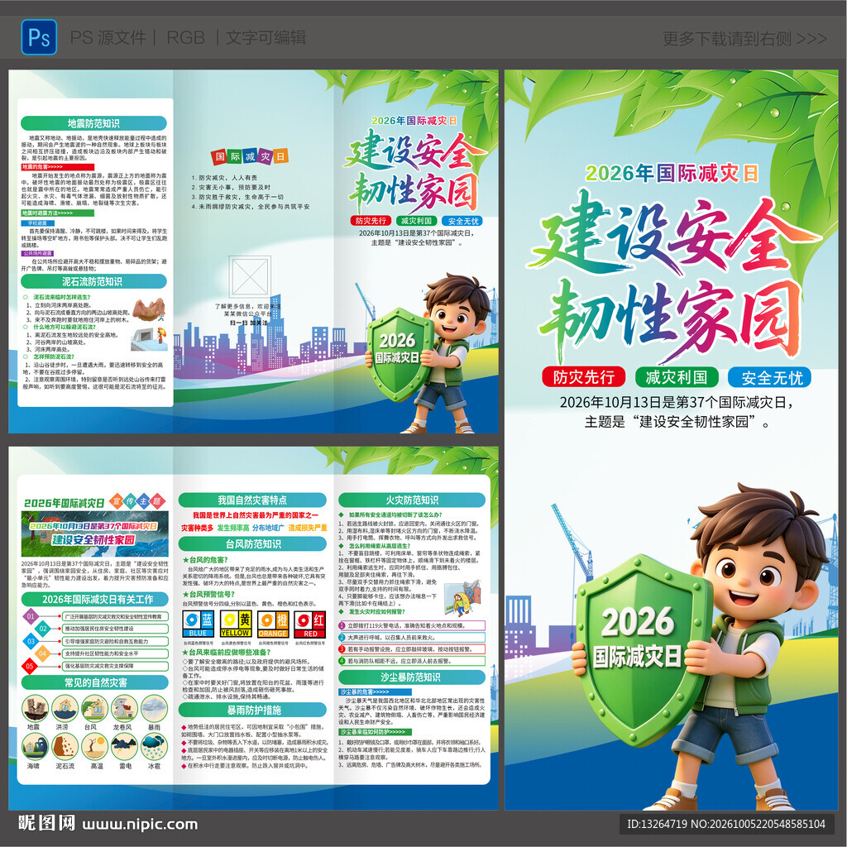This screenshot has width=847, height=847.
Task: Click the PS 源文件 label
Action: (108, 38)
